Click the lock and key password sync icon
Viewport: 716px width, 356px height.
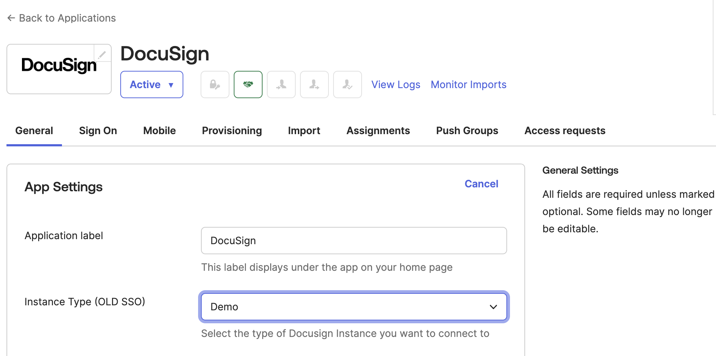[x=215, y=85]
